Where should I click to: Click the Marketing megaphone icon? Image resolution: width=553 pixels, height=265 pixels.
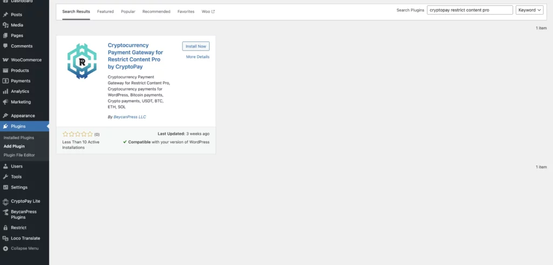(5, 102)
